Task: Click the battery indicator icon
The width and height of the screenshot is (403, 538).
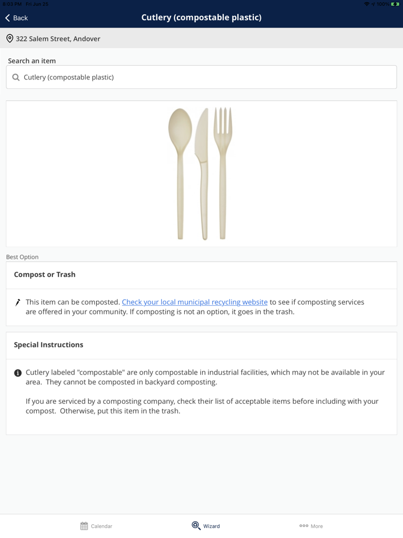Action: pos(395,4)
